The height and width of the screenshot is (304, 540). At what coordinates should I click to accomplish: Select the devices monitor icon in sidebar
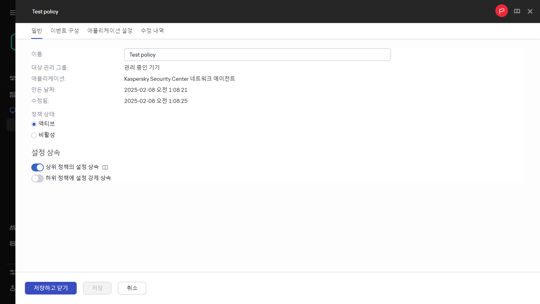[x=12, y=110]
